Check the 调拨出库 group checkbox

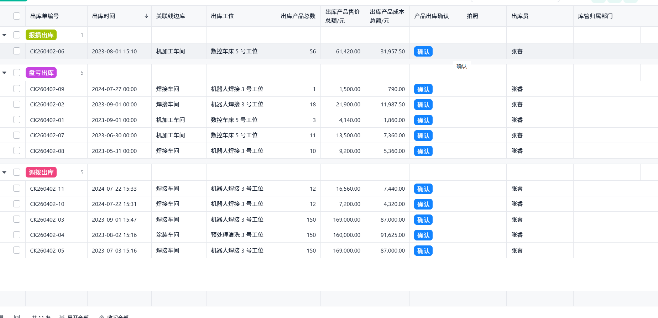[x=17, y=172]
